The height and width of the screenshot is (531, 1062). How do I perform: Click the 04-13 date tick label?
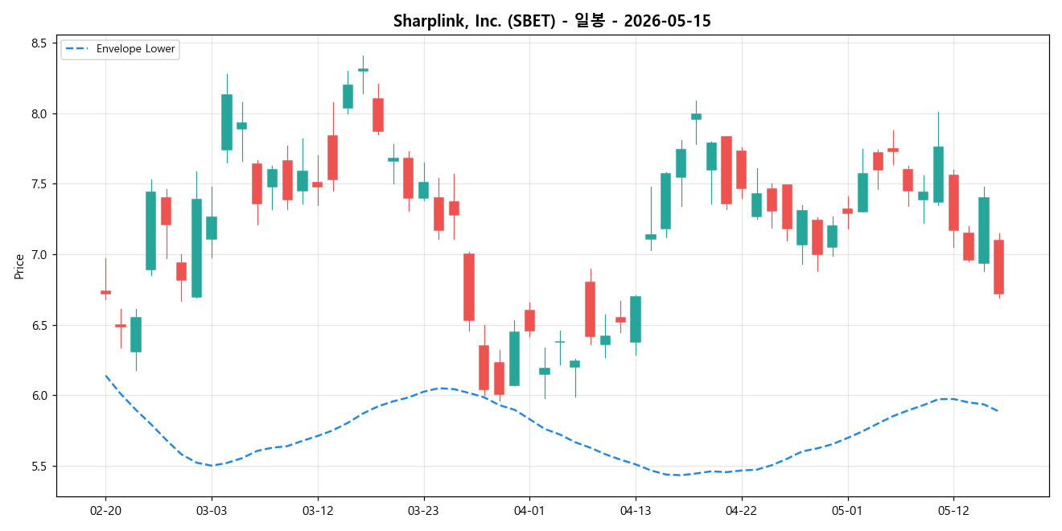coord(636,510)
